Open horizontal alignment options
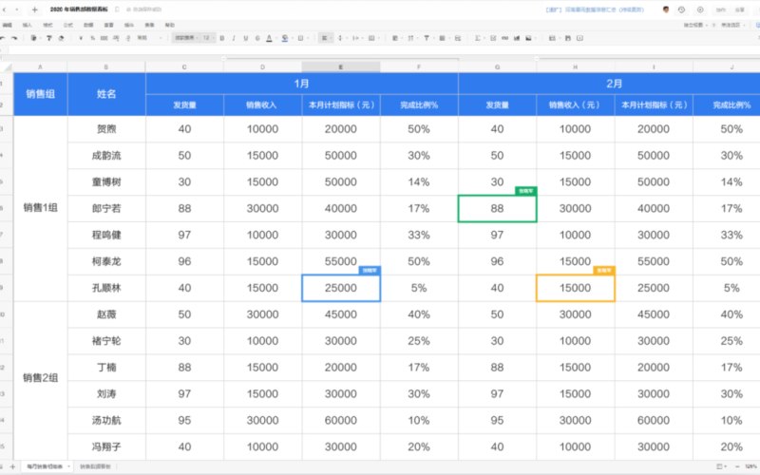760x475 pixels. (324, 38)
